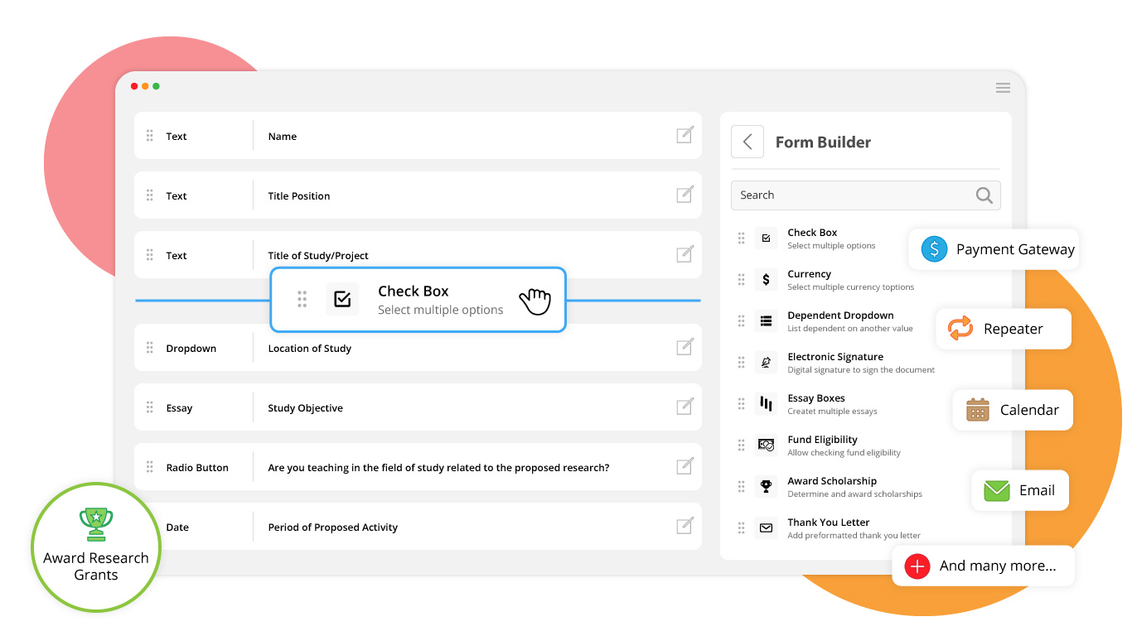The width and height of the screenshot is (1132, 636).
Task: Click the search magnifier icon
Action: pos(984,195)
